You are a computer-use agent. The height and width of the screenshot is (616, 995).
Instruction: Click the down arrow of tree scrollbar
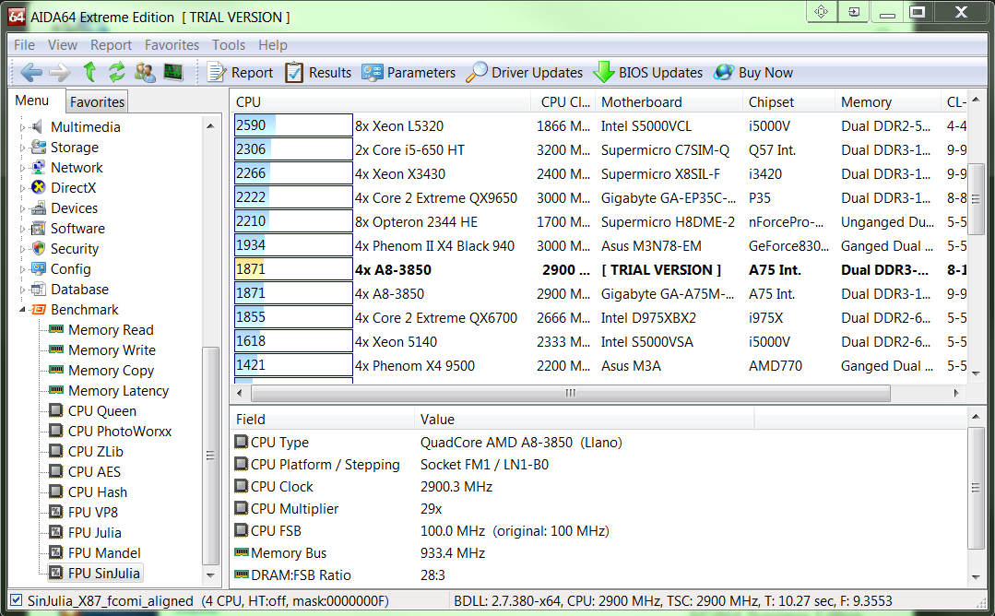(x=210, y=575)
